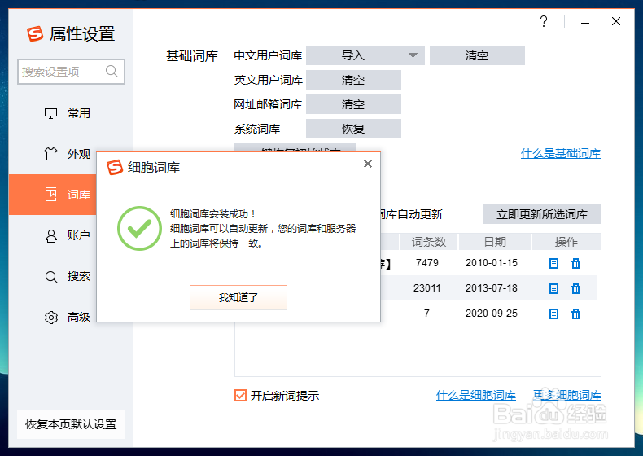Click 清空 for 网址邮箱词库
643x456 pixels.
353,104
